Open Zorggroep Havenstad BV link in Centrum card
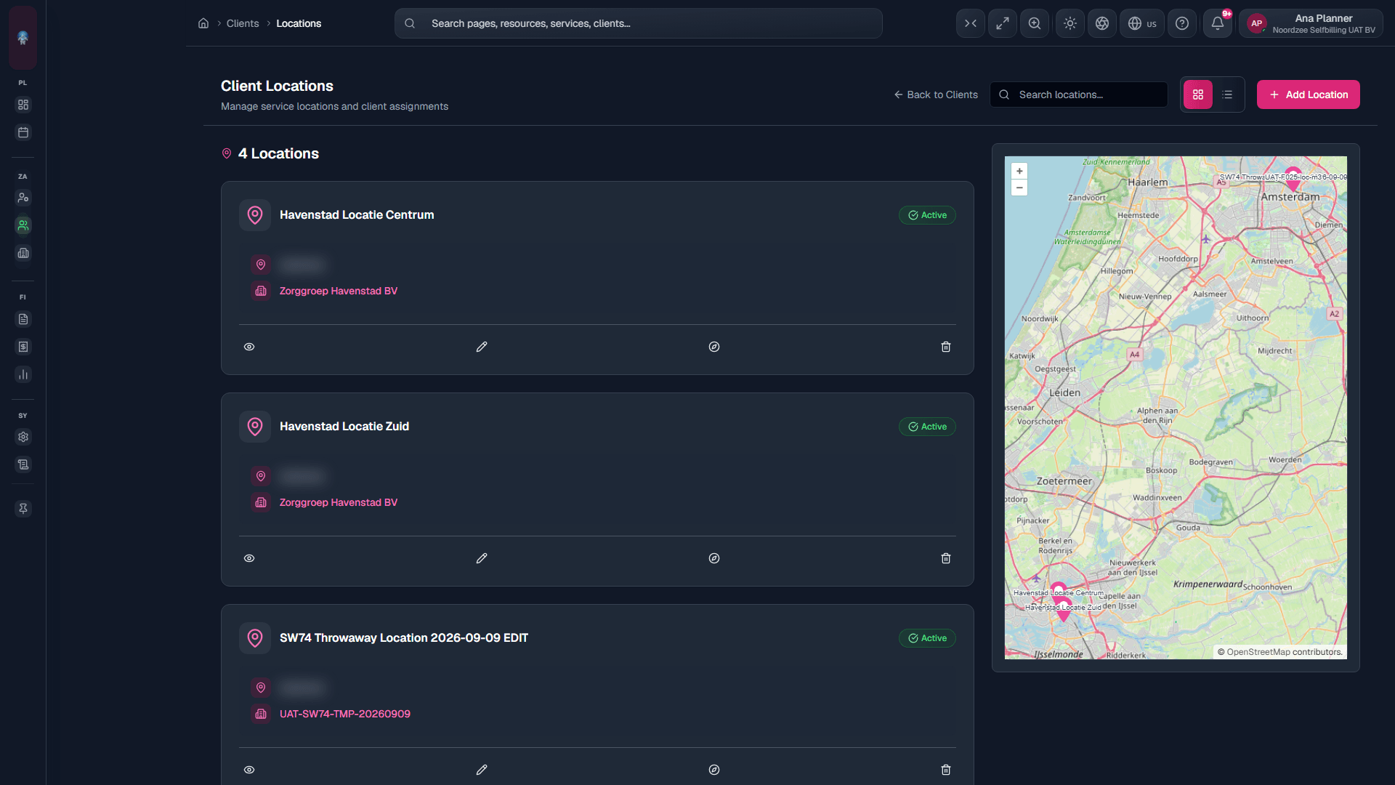Screen dimensions: 1395x785 (339, 291)
